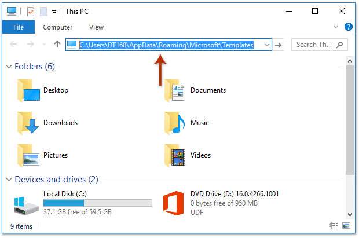
Task: Open the address bar history dropdown
Action: click(x=267, y=45)
